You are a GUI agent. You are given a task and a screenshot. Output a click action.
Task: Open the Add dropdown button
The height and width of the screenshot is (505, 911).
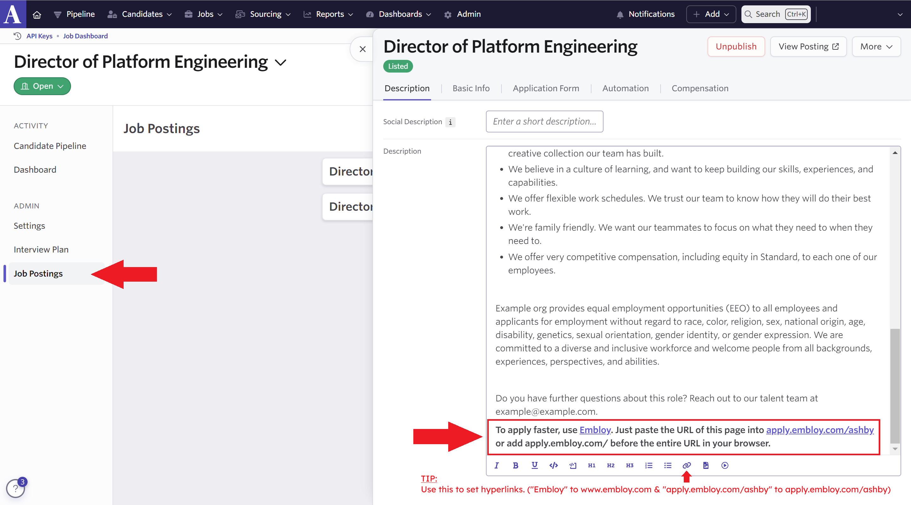(711, 14)
